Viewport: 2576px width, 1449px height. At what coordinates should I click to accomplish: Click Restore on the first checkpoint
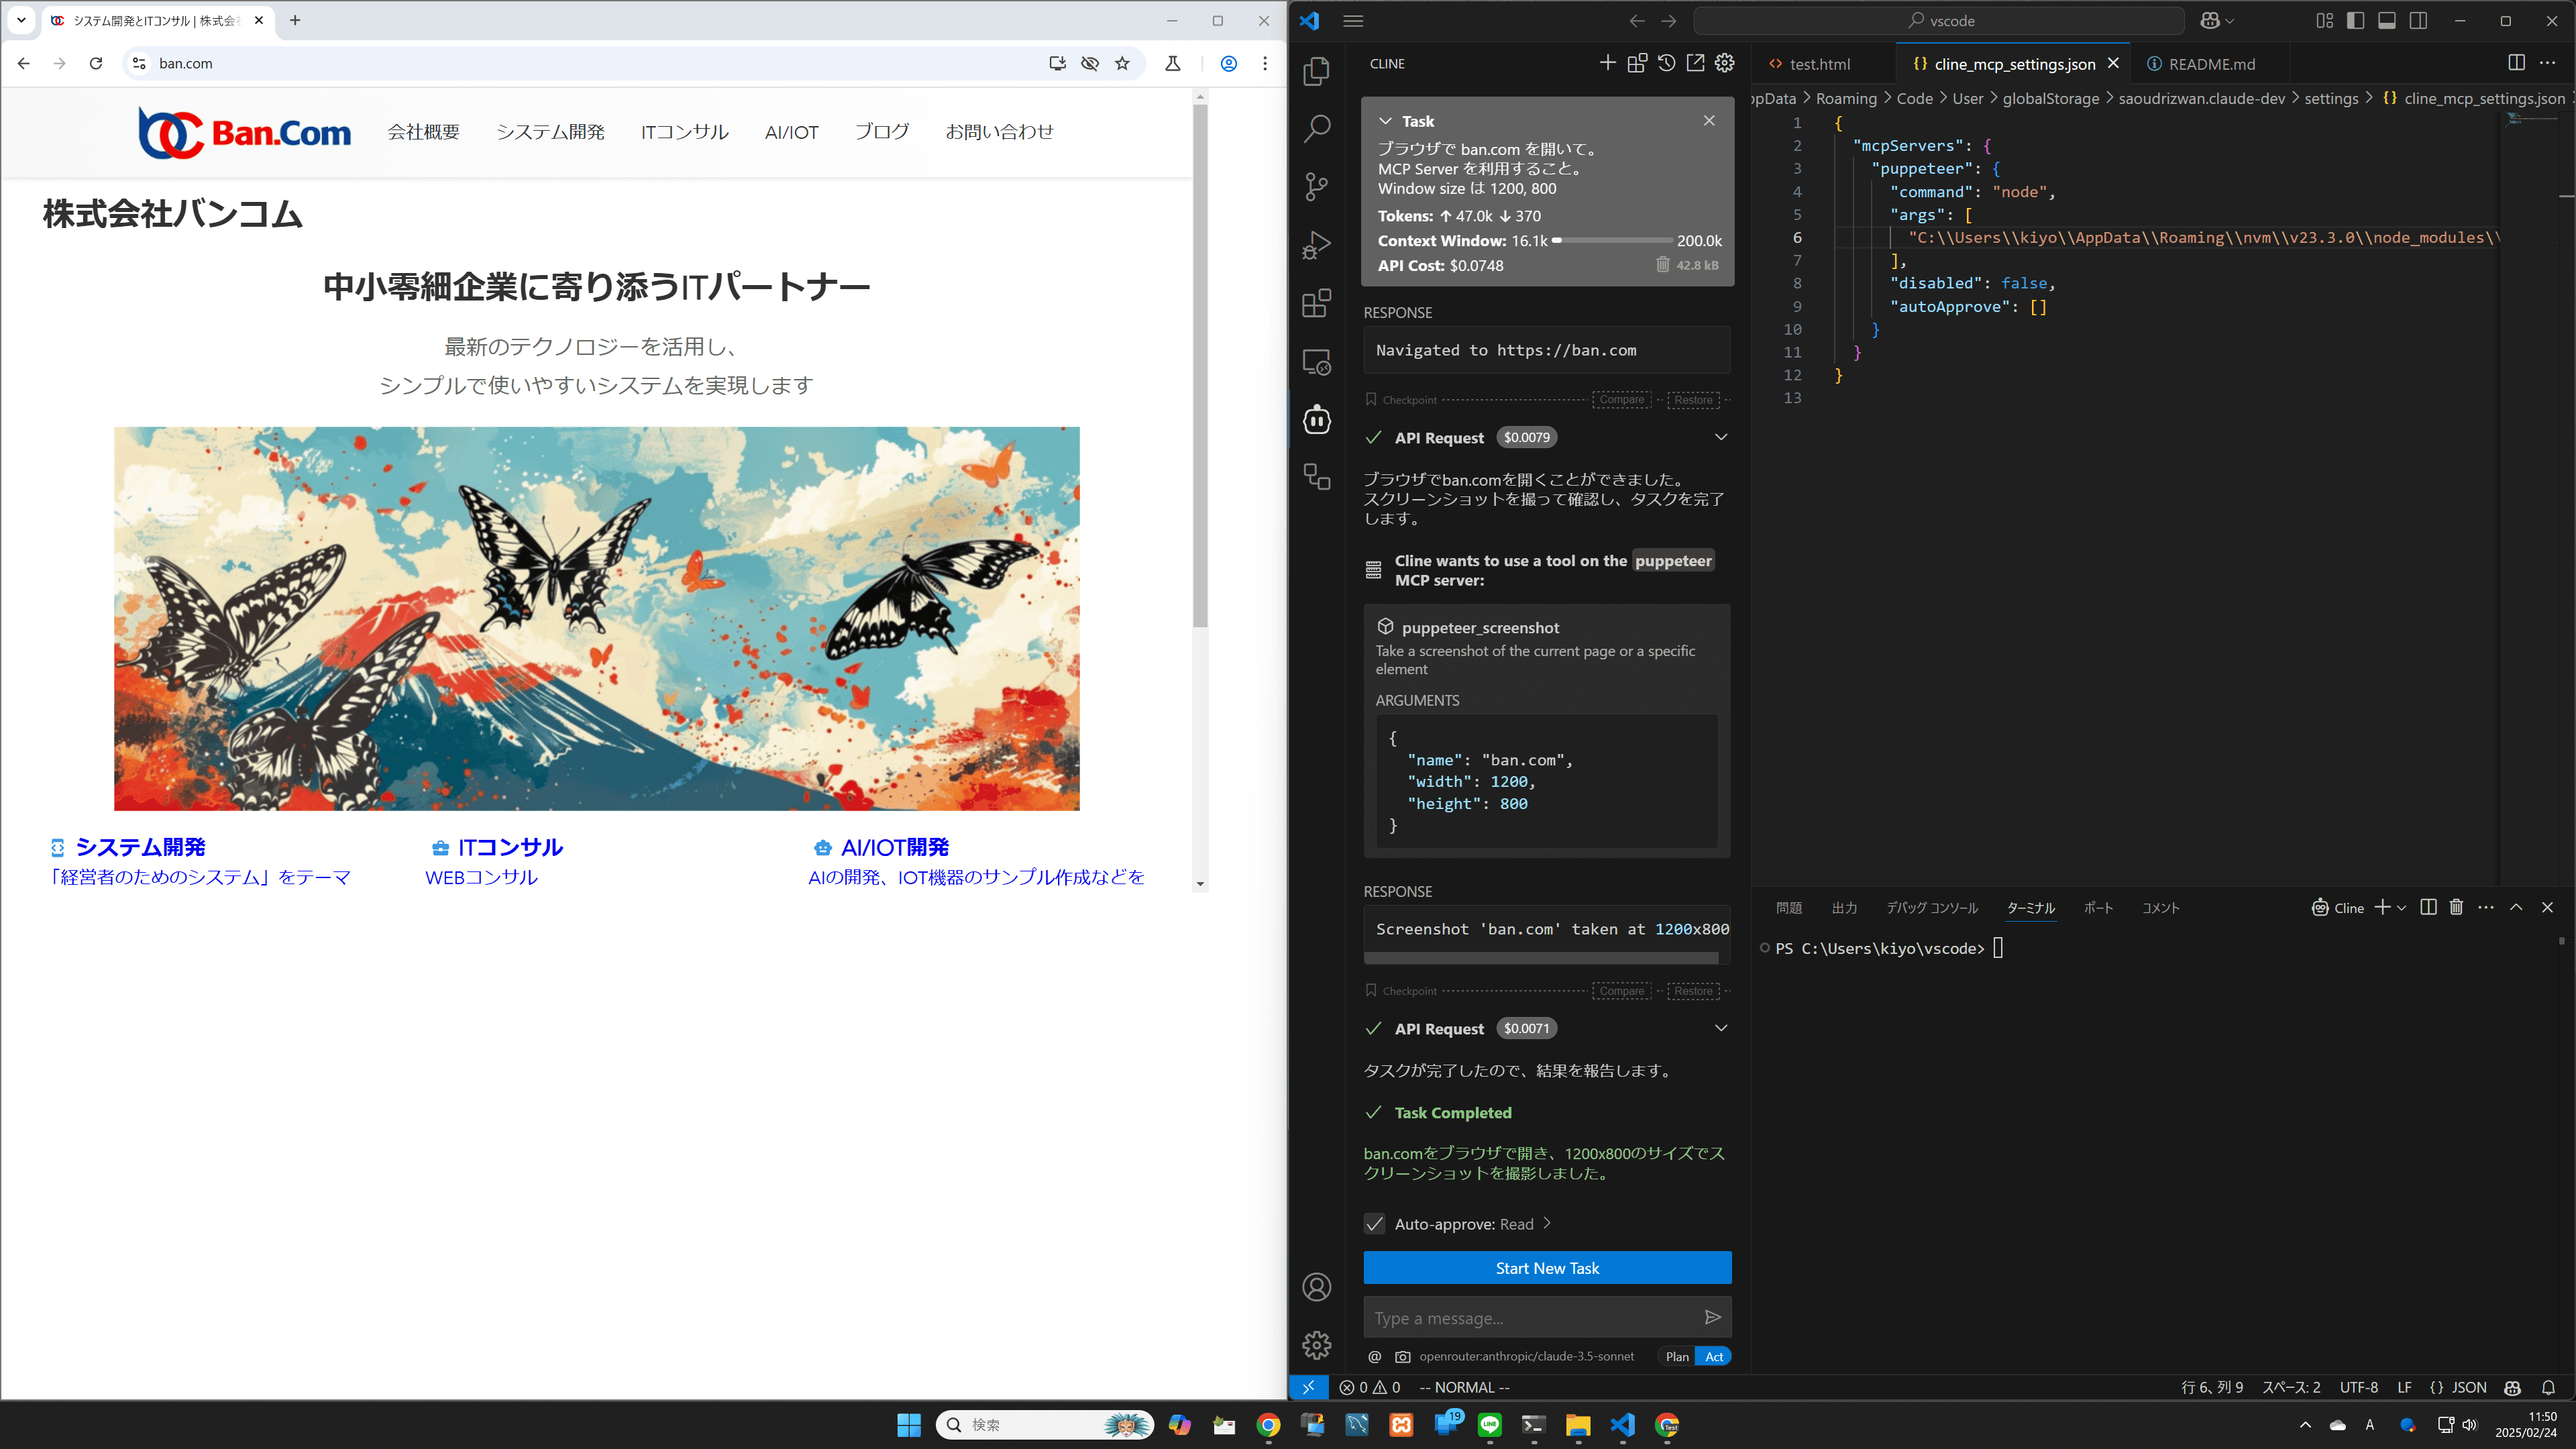click(x=1693, y=400)
